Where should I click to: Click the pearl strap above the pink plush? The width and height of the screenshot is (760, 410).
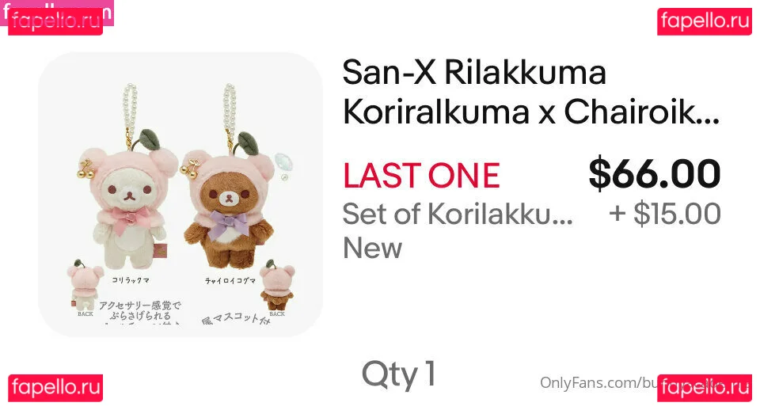click(129, 114)
